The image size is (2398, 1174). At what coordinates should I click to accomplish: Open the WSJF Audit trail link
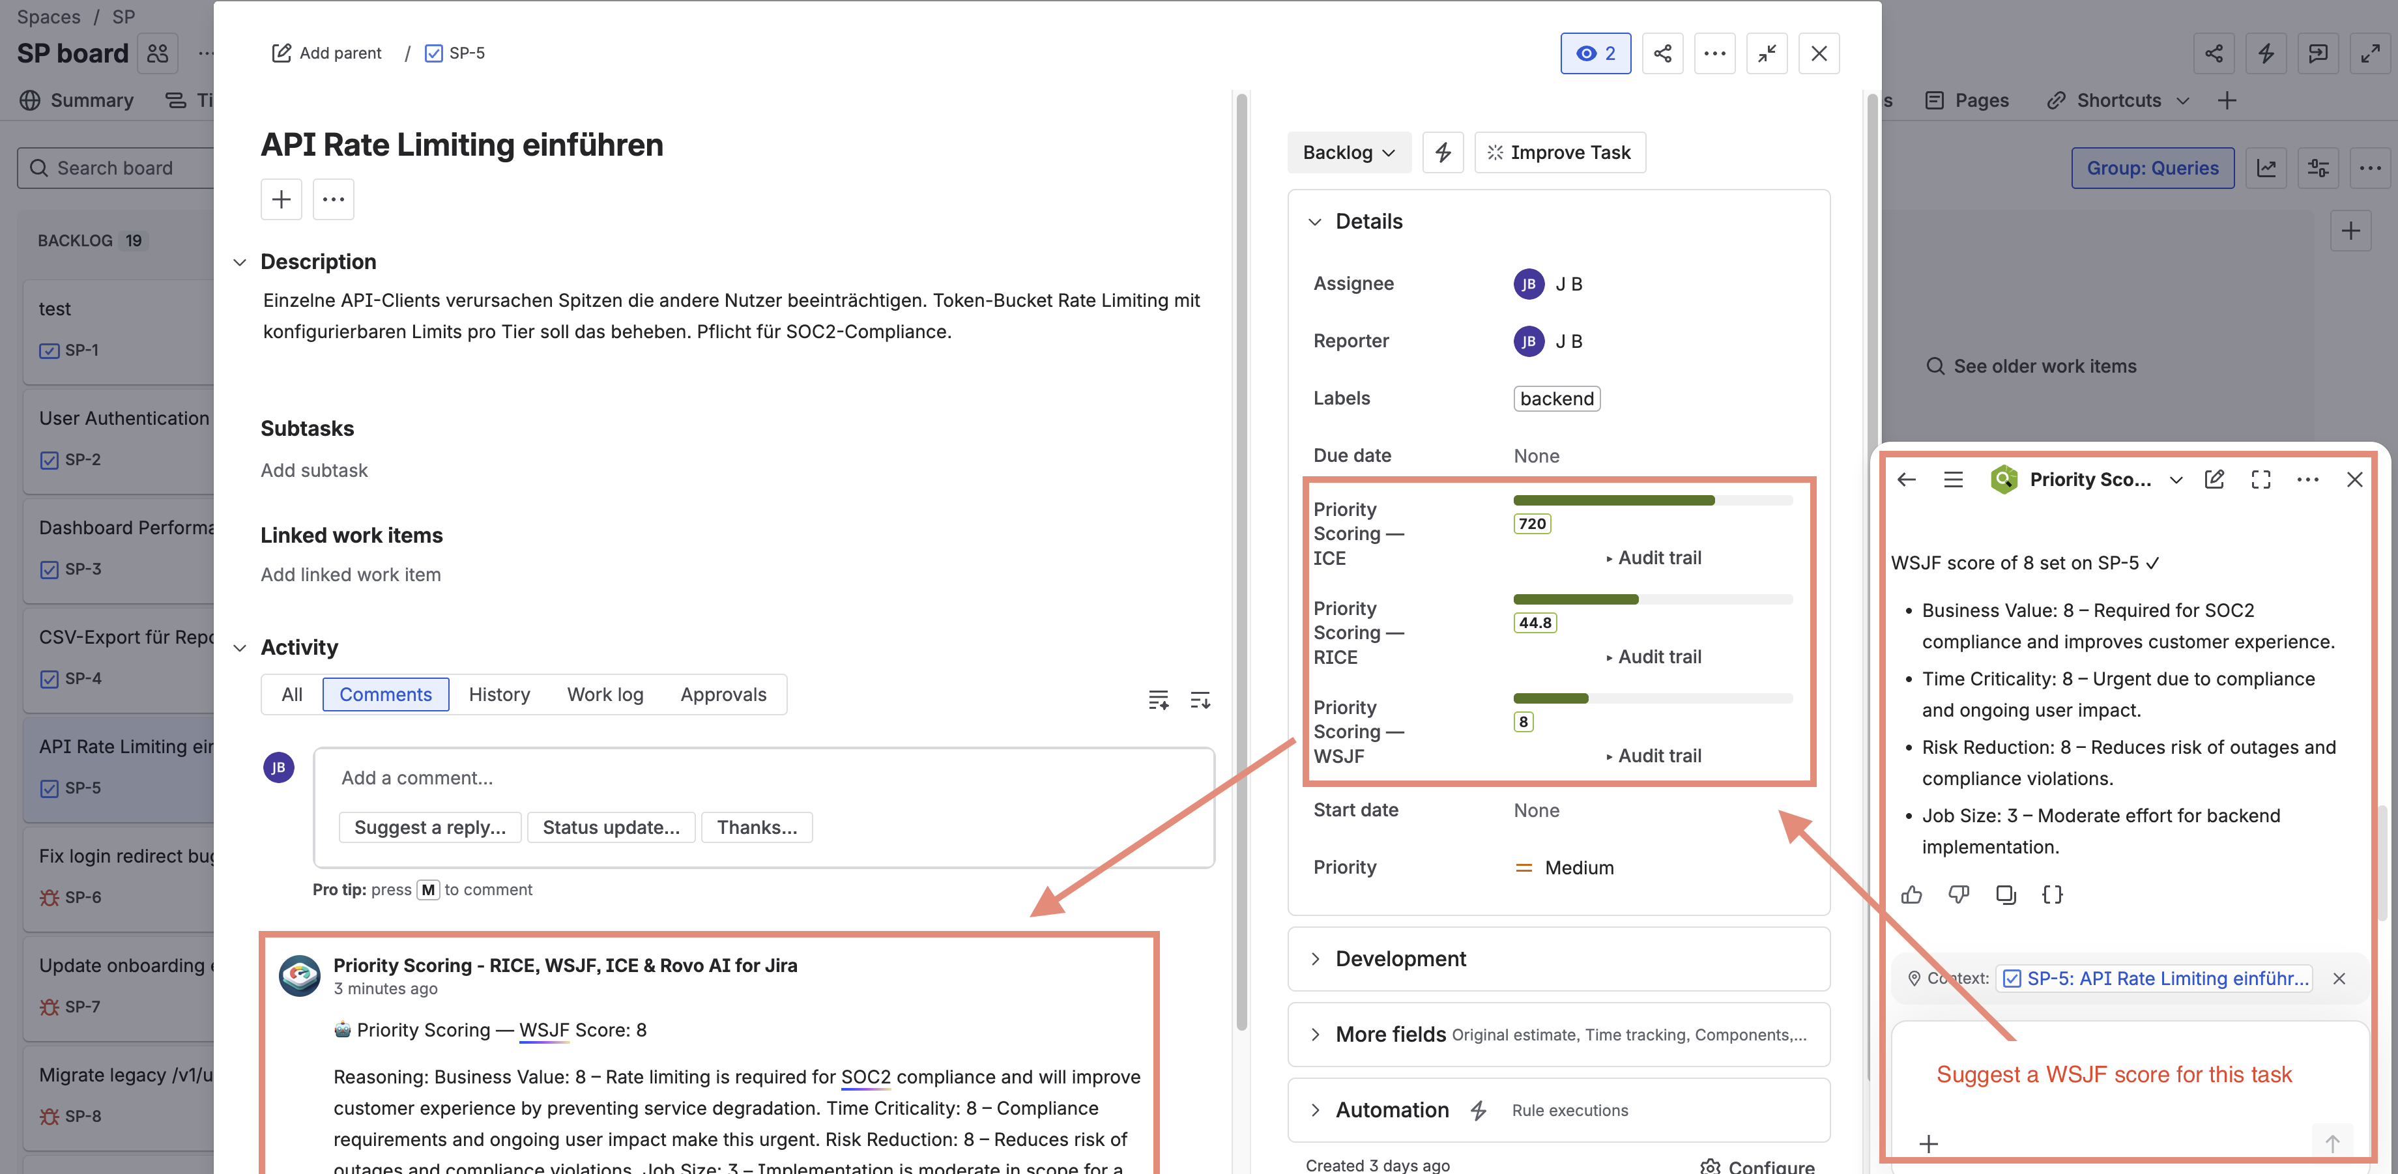tap(1657, 755)
